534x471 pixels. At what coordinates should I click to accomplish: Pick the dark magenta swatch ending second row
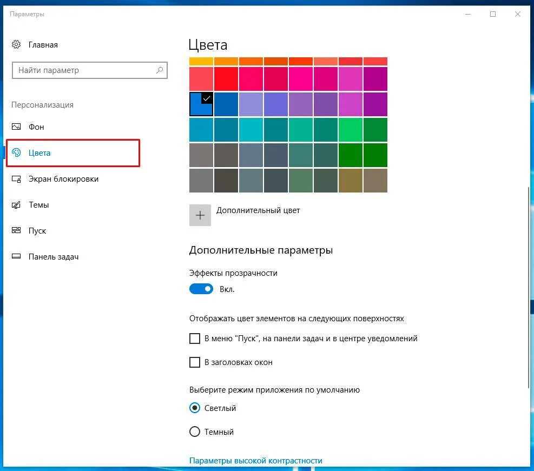pos(375,78)
